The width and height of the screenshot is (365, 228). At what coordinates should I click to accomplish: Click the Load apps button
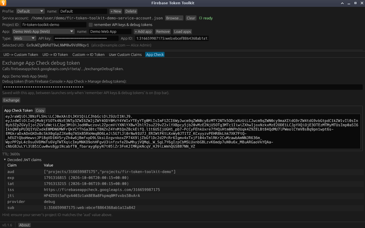point(182,32)
